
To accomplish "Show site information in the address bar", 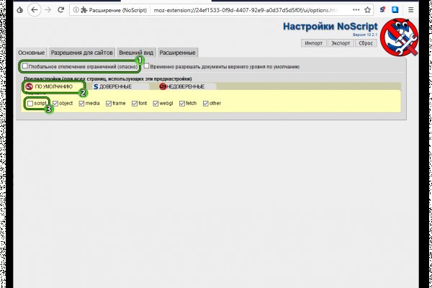I will [x=76, y=11].
